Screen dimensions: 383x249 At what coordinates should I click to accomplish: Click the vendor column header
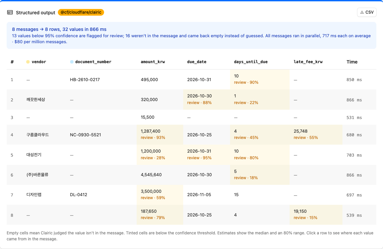tap(39, 62)
